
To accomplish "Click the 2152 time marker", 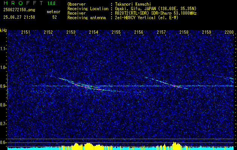I will tap(48, 32).
